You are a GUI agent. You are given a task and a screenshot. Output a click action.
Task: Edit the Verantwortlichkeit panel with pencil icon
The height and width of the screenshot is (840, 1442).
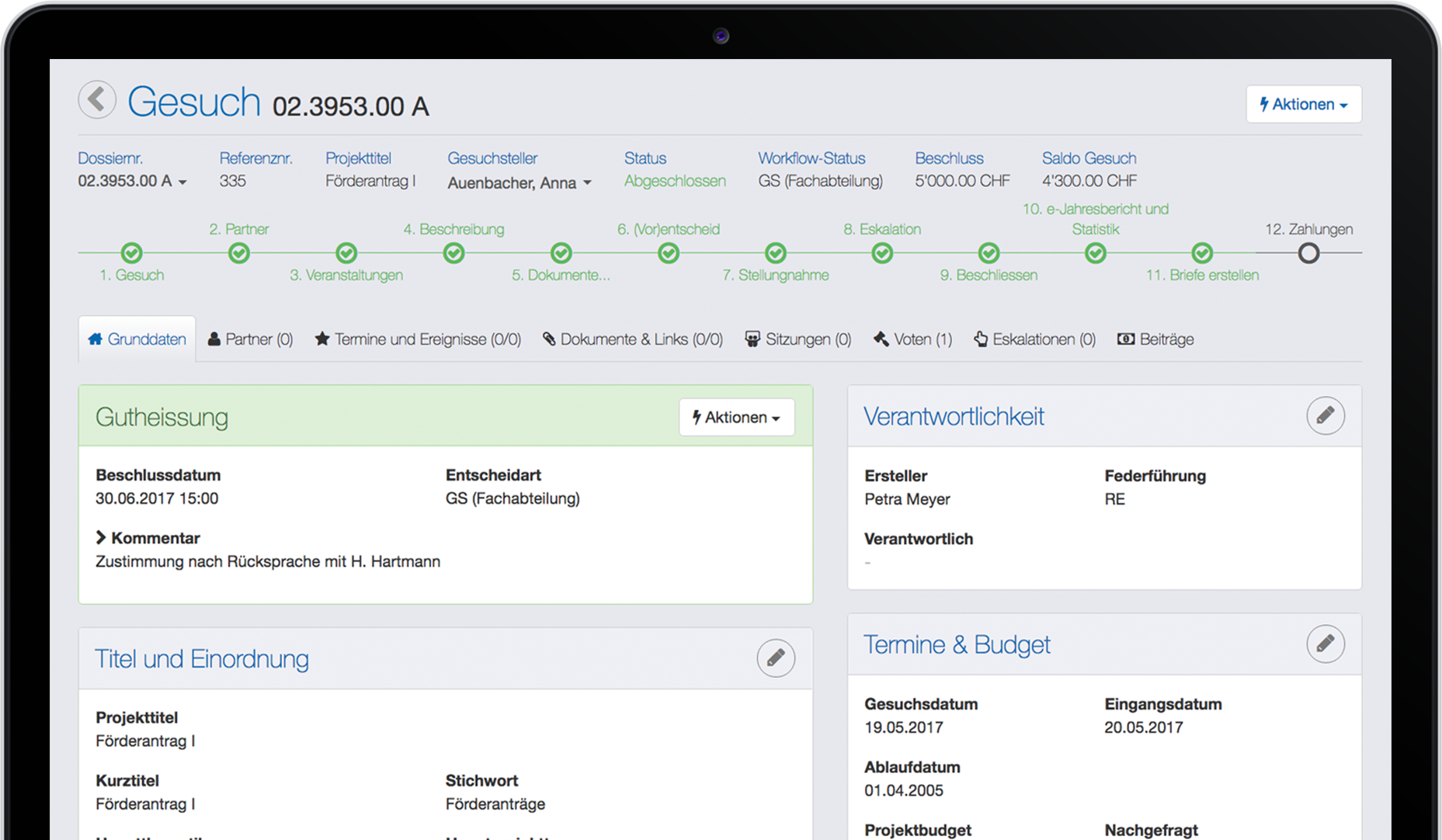(1325, 415)
